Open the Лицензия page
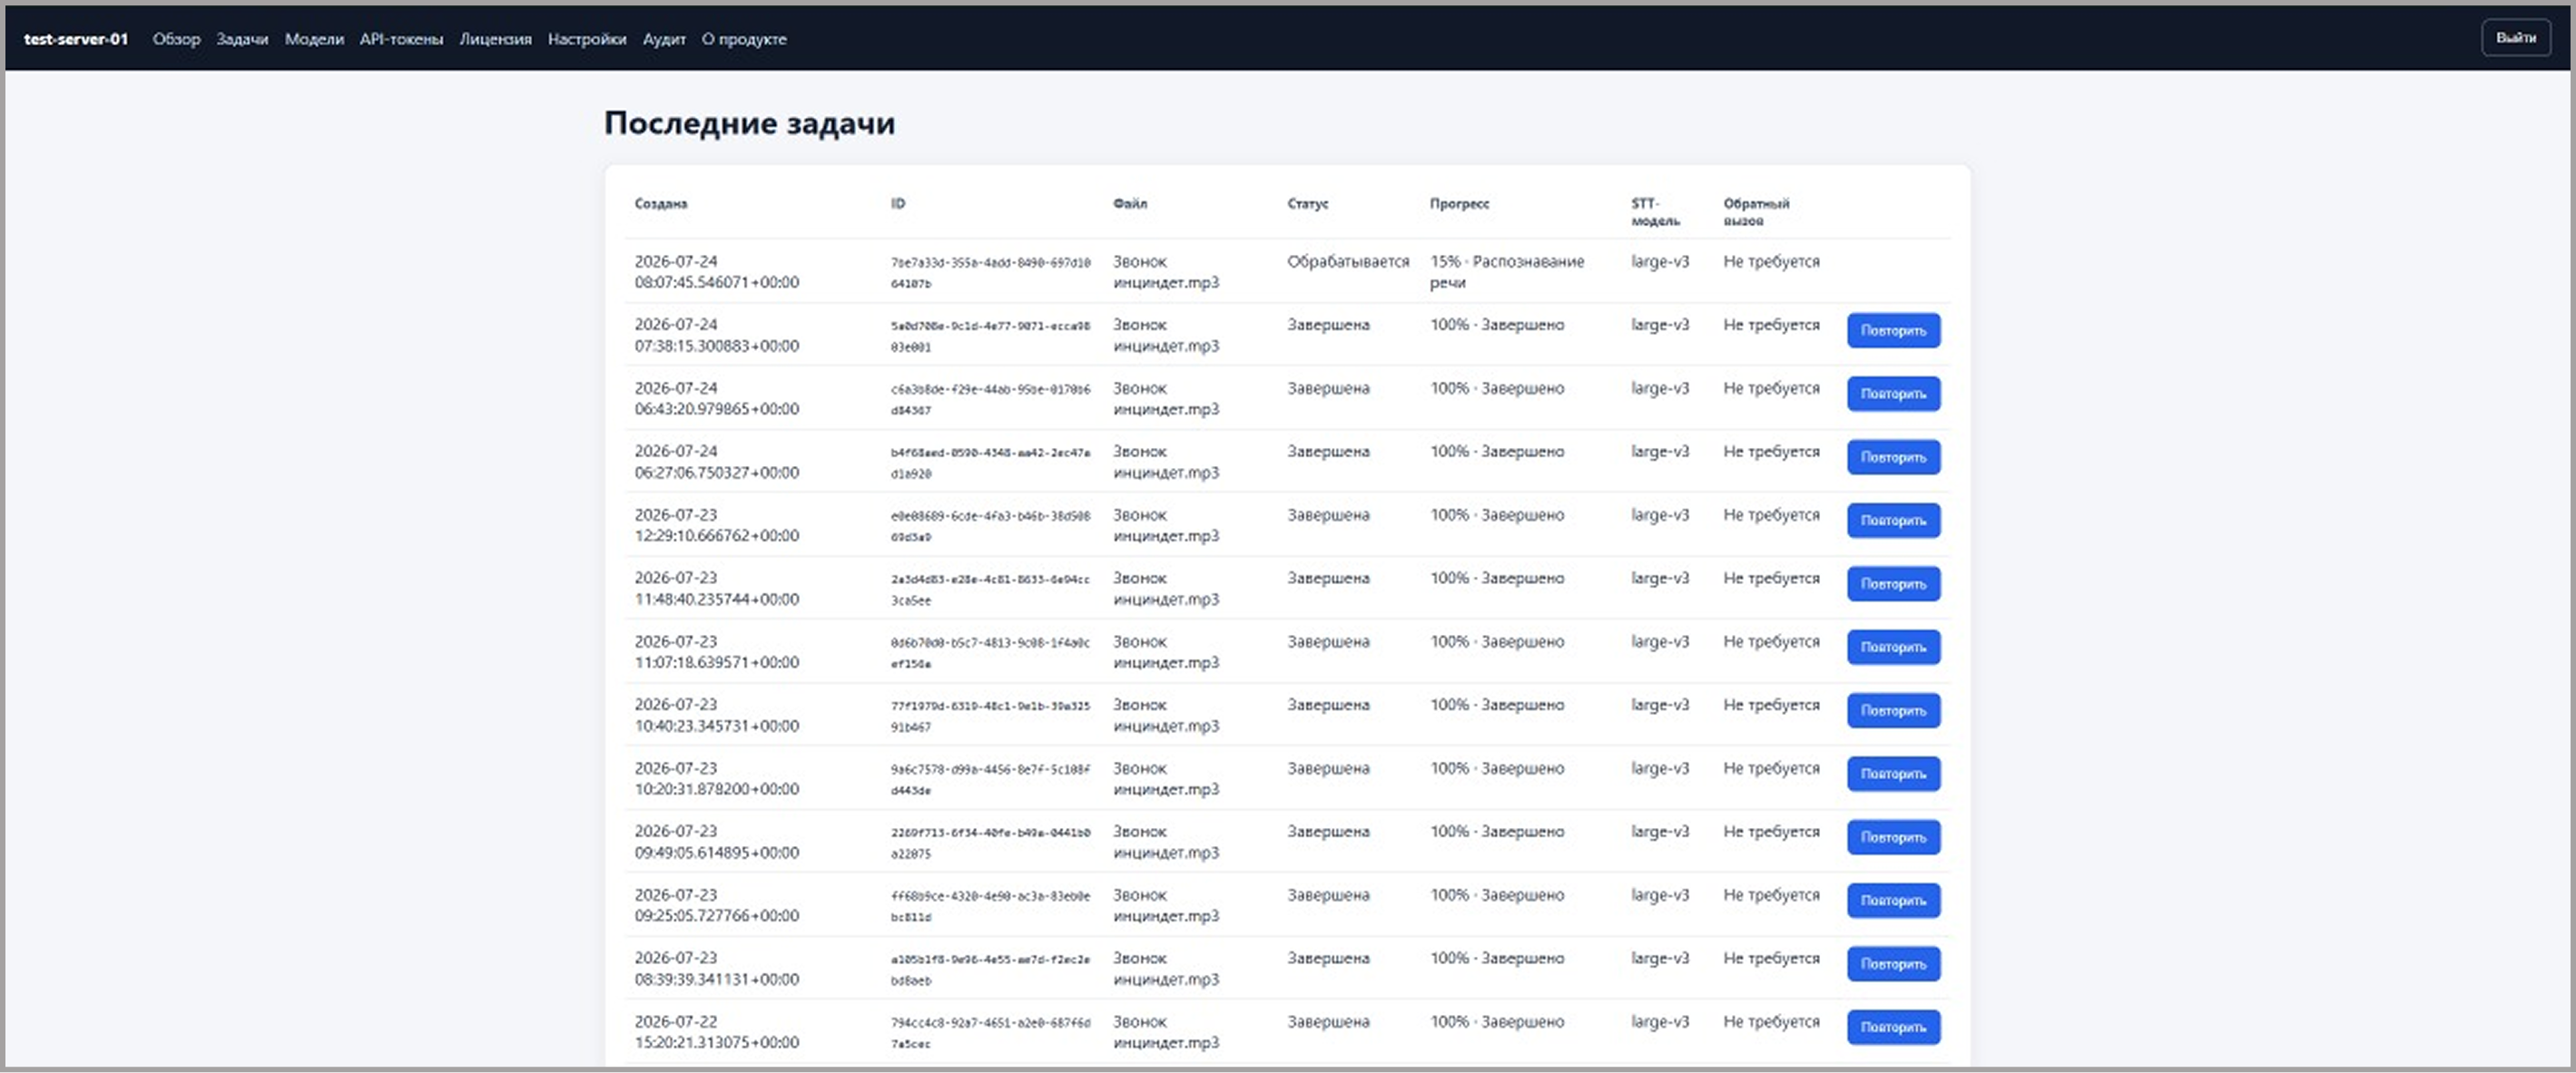The image size is (2576, 1073). [495, 39]
